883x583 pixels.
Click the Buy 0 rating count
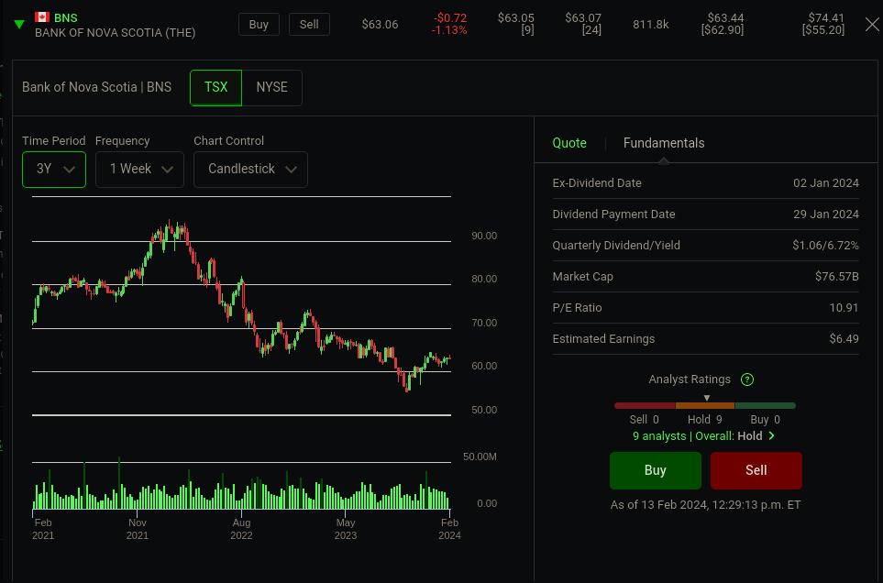click(765, 419)
